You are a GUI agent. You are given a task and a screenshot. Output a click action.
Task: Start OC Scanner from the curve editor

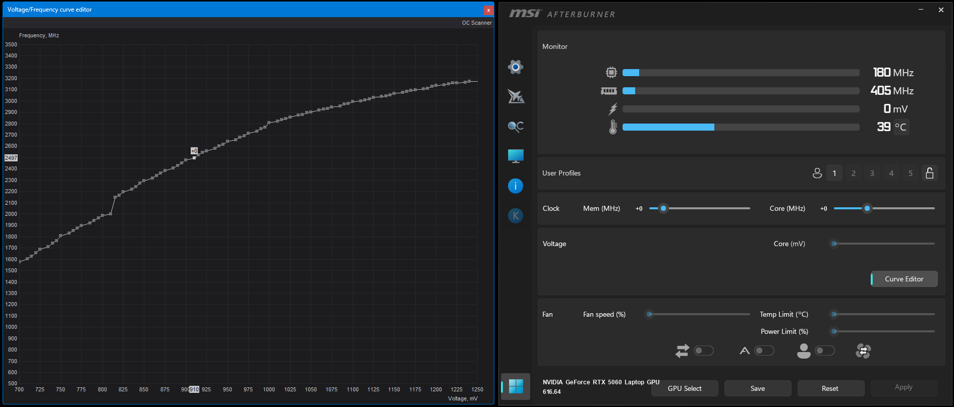click(477, 23)
